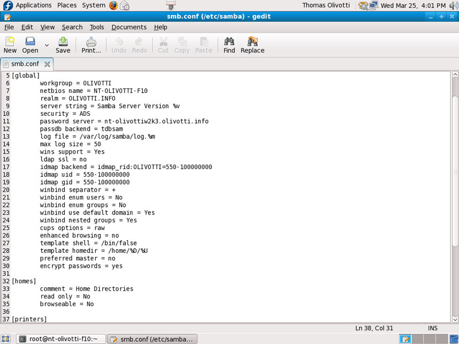Image resolution: width=459 pixels, height=344 pixels.
Task: Open the Places menu in the panel
Action: pos(67,5)
